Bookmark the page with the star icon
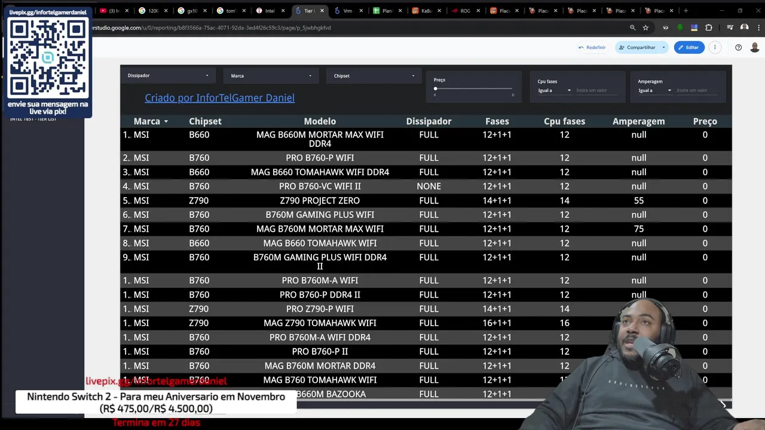The height and width of the screenshot is (430, 765). [645, 27]
